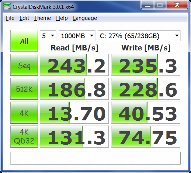Click the empty comment field at the bottom
Viewport: 191px width, 173px height.
(x=95, y=158)
